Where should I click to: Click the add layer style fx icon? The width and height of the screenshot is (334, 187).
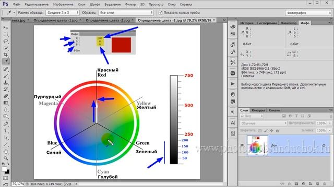point(289,184)
